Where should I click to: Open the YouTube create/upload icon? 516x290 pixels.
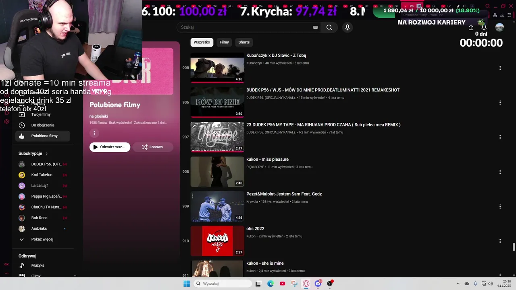coord(471,27)
